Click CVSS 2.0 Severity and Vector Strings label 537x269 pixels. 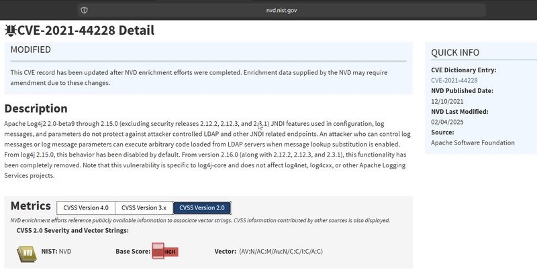72,230
